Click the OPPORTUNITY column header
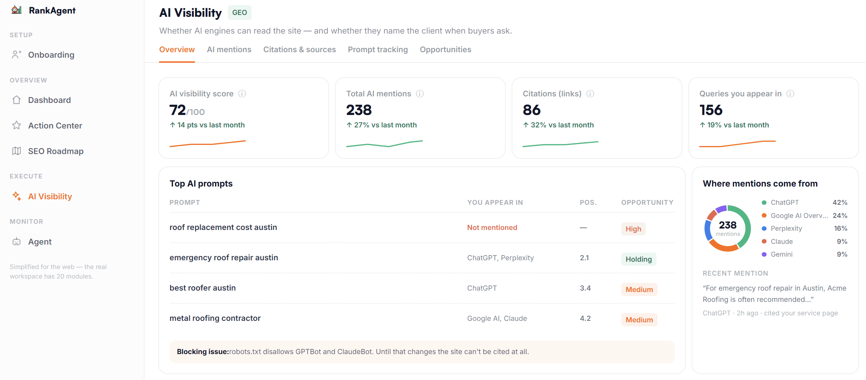This screenshot has height=380, width=866. coord(647,203)
